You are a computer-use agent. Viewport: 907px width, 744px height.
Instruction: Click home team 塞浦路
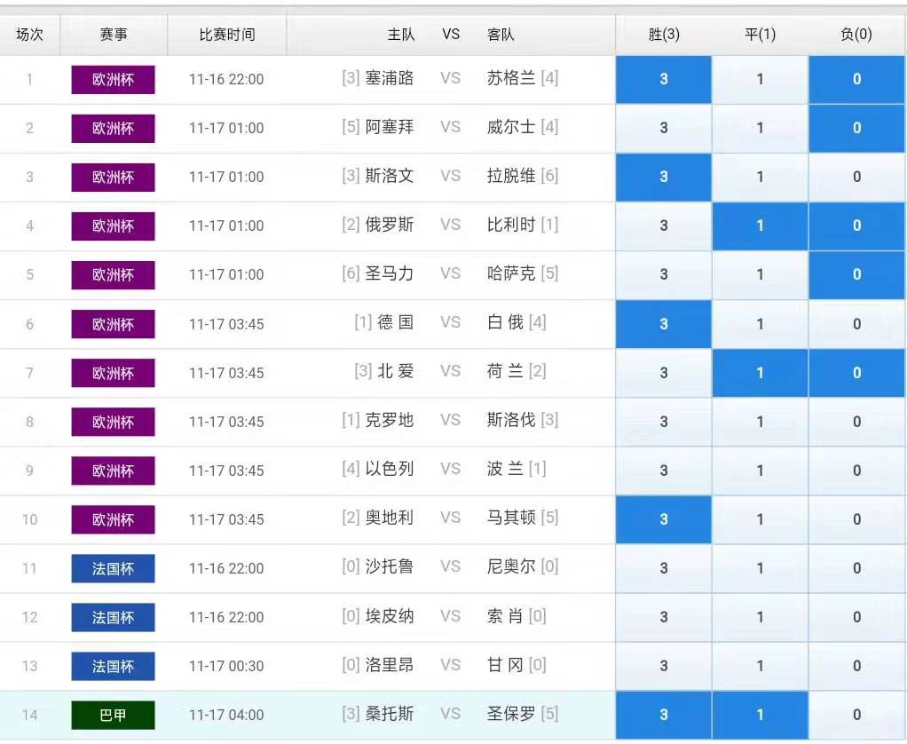coord(390,78)
